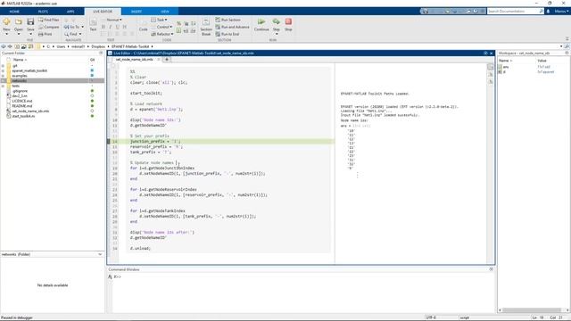Screen dimensions: 571x321
Task: Sort Workspace by Value column header
Action: pos(542,61)
